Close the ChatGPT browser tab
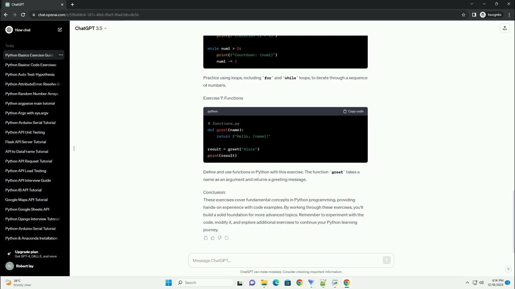The width and height of the screenshot is (515, 289). click(x=62, y=4)
